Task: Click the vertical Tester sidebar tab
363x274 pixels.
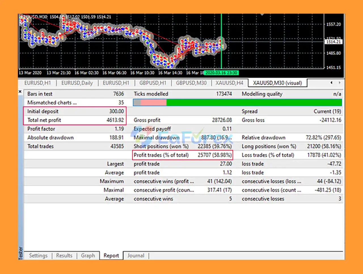Action: click(20, 253)
